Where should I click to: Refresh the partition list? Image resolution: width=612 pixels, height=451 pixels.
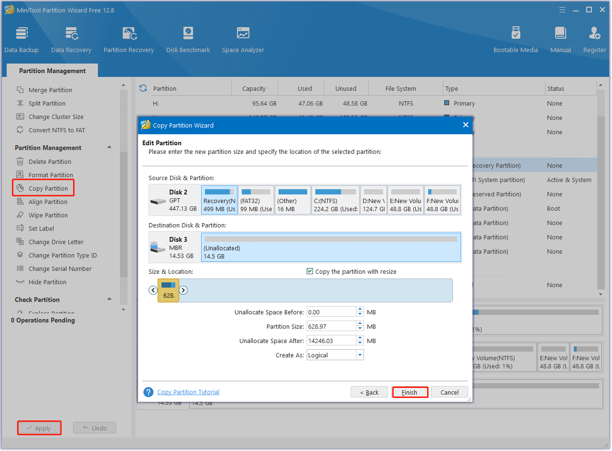(143, 88)
